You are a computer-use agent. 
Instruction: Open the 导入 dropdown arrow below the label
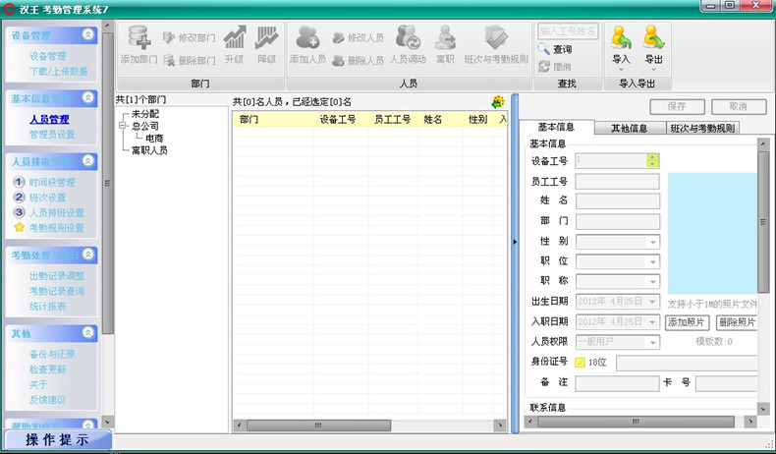[621, 70]
